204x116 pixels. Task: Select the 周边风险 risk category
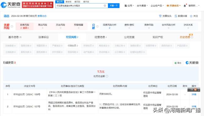point(42,26)
